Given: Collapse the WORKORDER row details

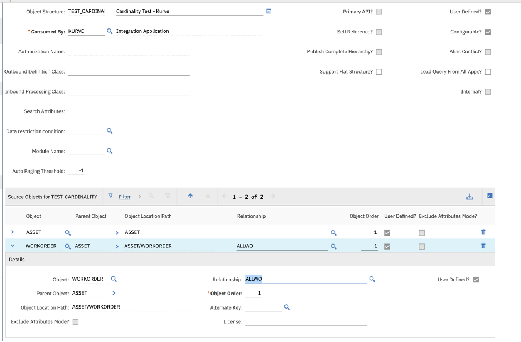Looking at the screenshot, I should [12, 246].
